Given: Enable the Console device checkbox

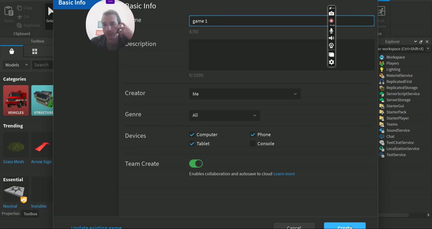Looking at the screenshot, I should 253,144.
